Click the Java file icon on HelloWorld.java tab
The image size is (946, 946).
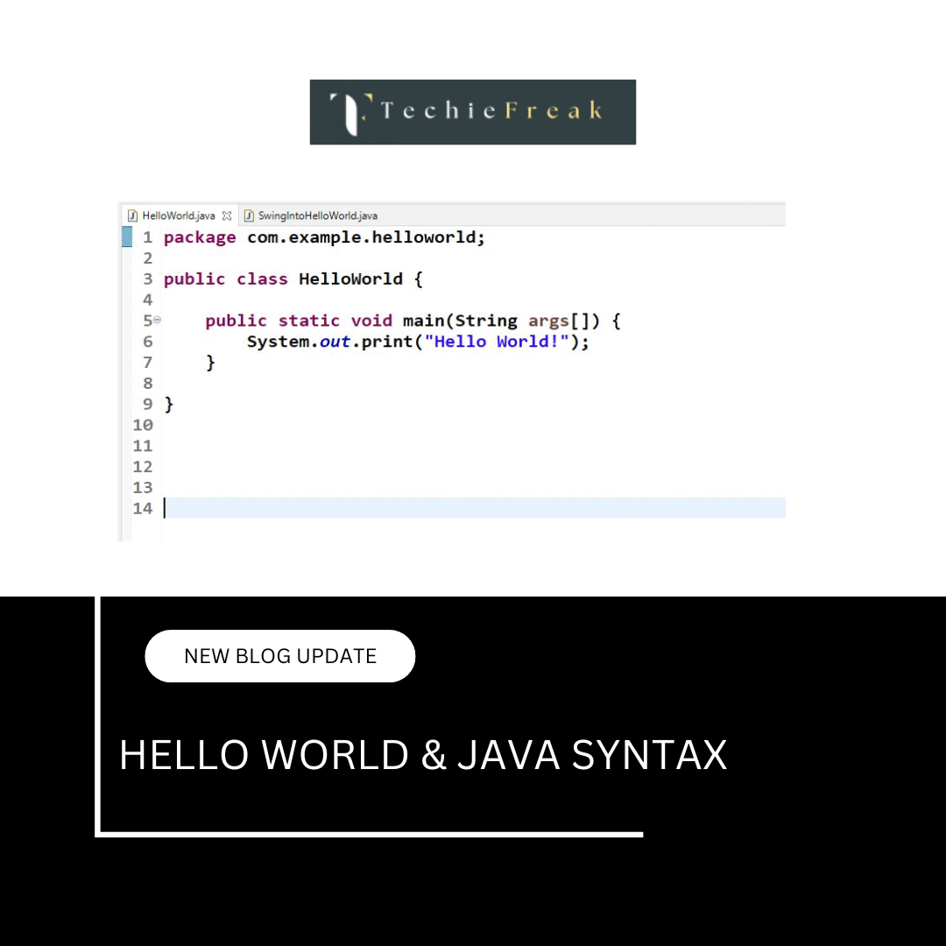pyautogui.click(x=133, y=215)
